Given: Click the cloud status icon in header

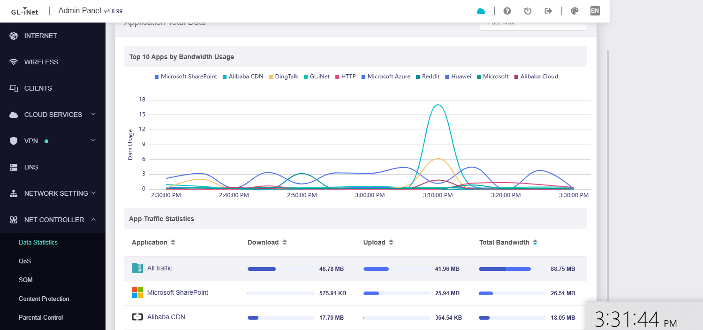Looking at the screenshot, I should pyautogui.click(x=481, y=11).
